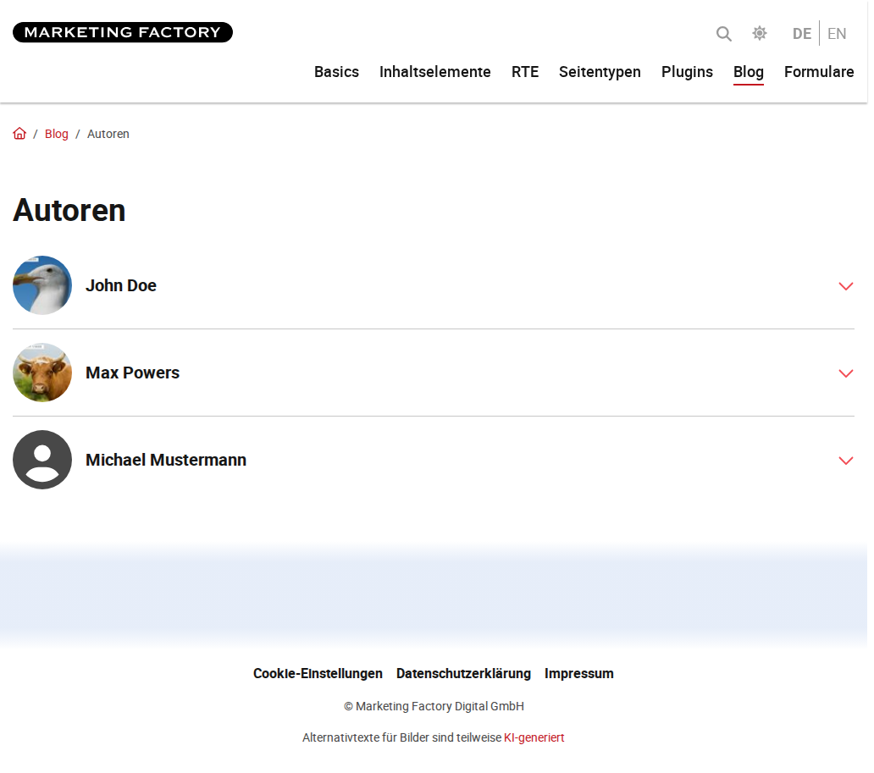Click the Marketing Factory logo
Screen dimensions: 874x773
[x=123, y=32]
